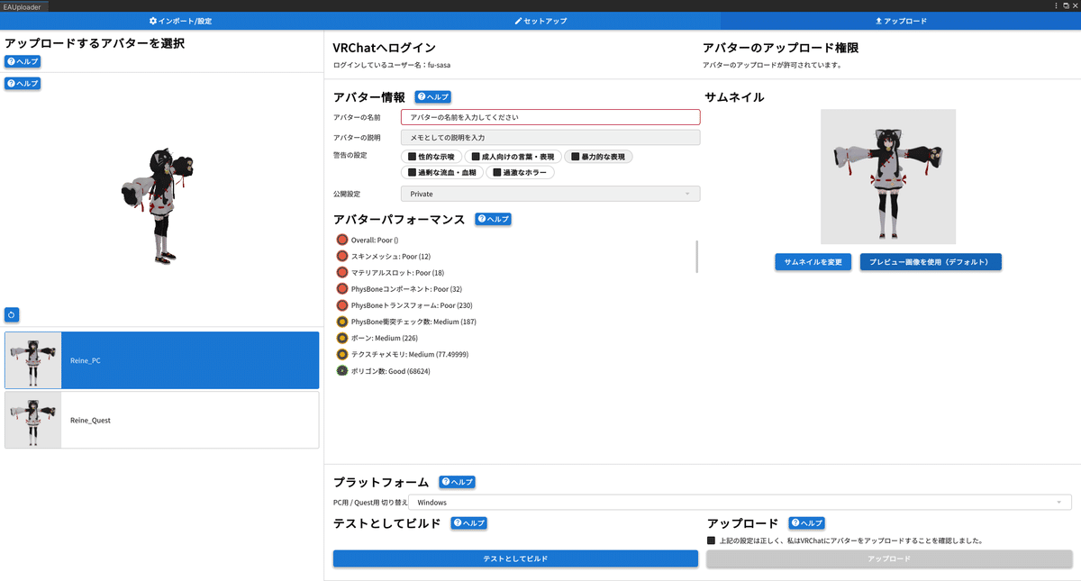Click the Reine_PC avatar thumbnail
Image resolution: width=1081 pixels, height=581 pixels.
[x=33, y=360]
